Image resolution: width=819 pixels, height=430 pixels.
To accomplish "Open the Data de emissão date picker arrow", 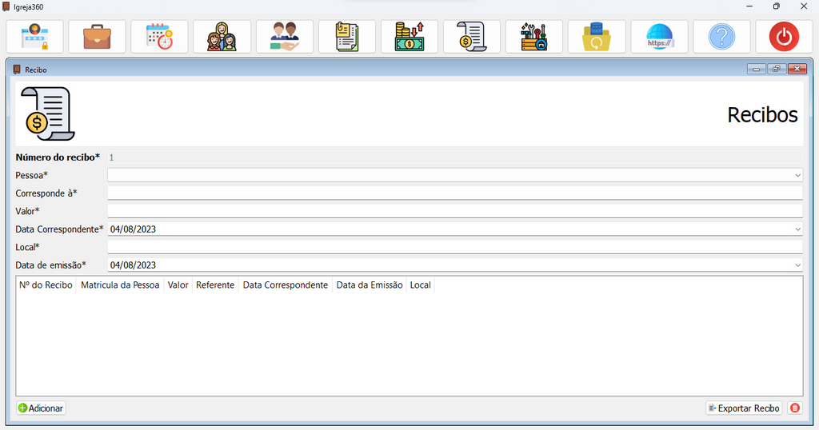I will pos(797,265).
